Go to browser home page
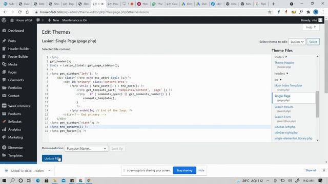The width and height of the screenshot is (328, 184). (x=27, y=12)
